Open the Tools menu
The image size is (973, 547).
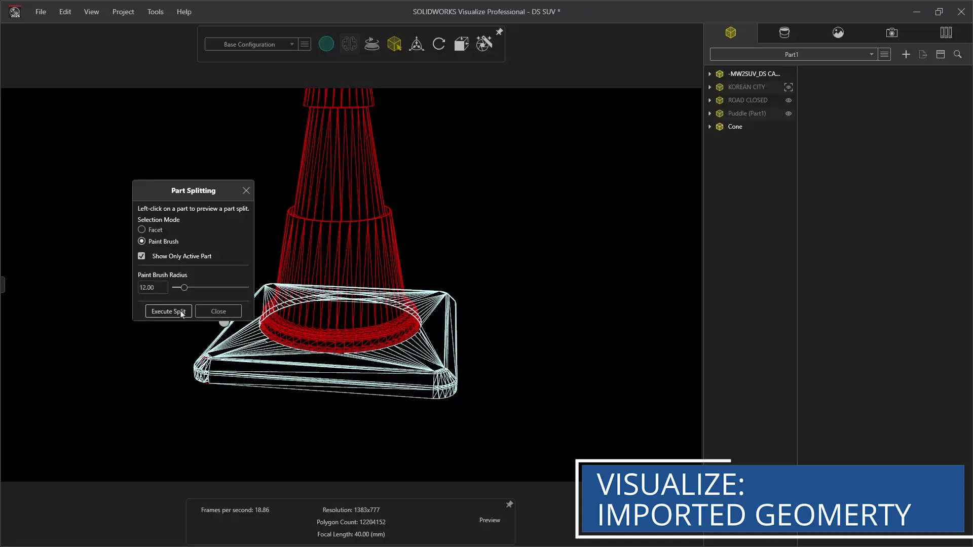click(155, 12)
